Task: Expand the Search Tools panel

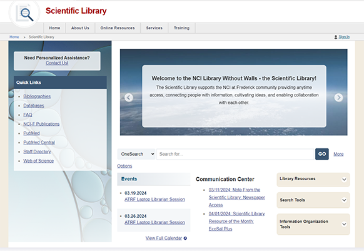Action: click(313, 200)
